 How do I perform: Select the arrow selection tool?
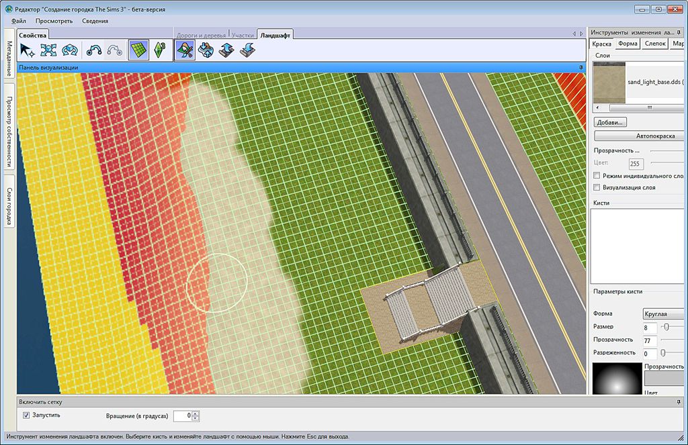(x=27, y=50)
